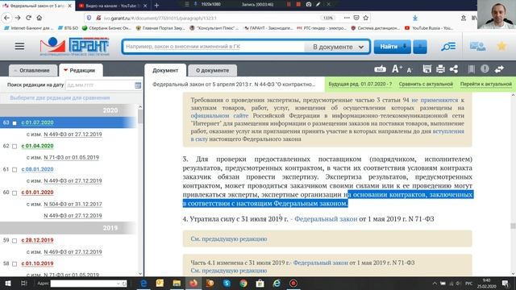Bookmark this page with the star in address bar

[365, 18]
